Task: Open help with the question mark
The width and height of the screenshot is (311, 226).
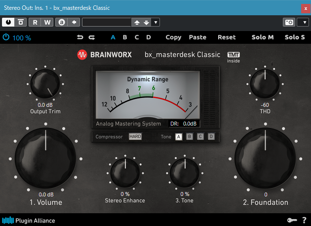Action: (x=304, y=220)
